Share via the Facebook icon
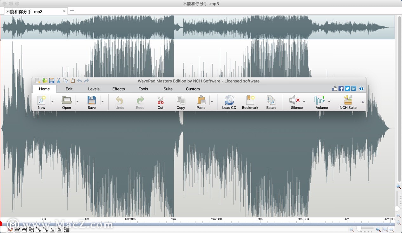This screenshot has height=233, width=402. (341, 89)
